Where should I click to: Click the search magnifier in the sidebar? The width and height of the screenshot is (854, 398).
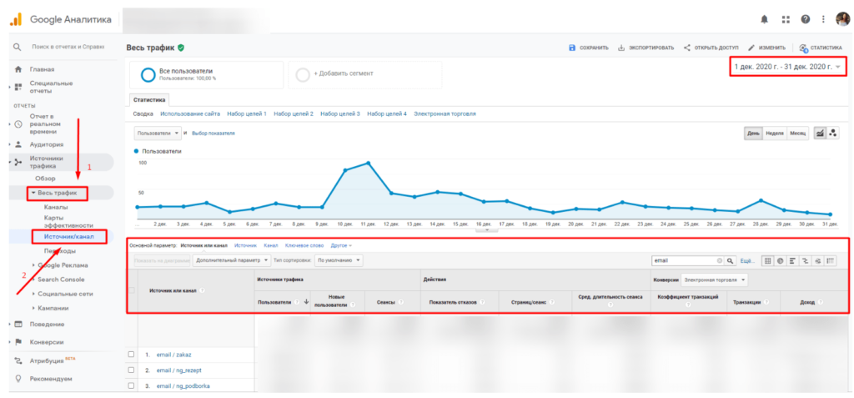click(x=18, y=48)
